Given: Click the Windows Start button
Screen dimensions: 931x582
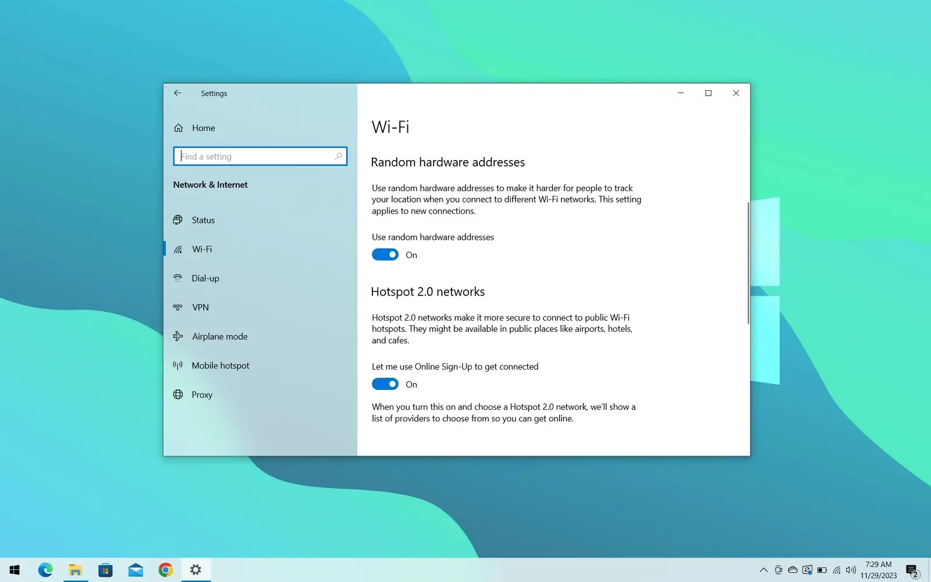Looking at the screenshot, I should coord(13,569).
